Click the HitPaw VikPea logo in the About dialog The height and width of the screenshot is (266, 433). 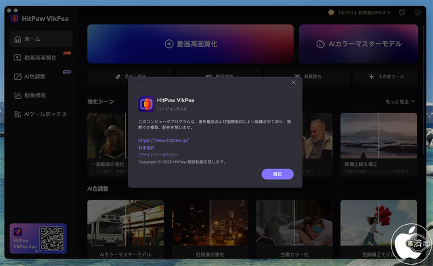(x=146, y=104)
